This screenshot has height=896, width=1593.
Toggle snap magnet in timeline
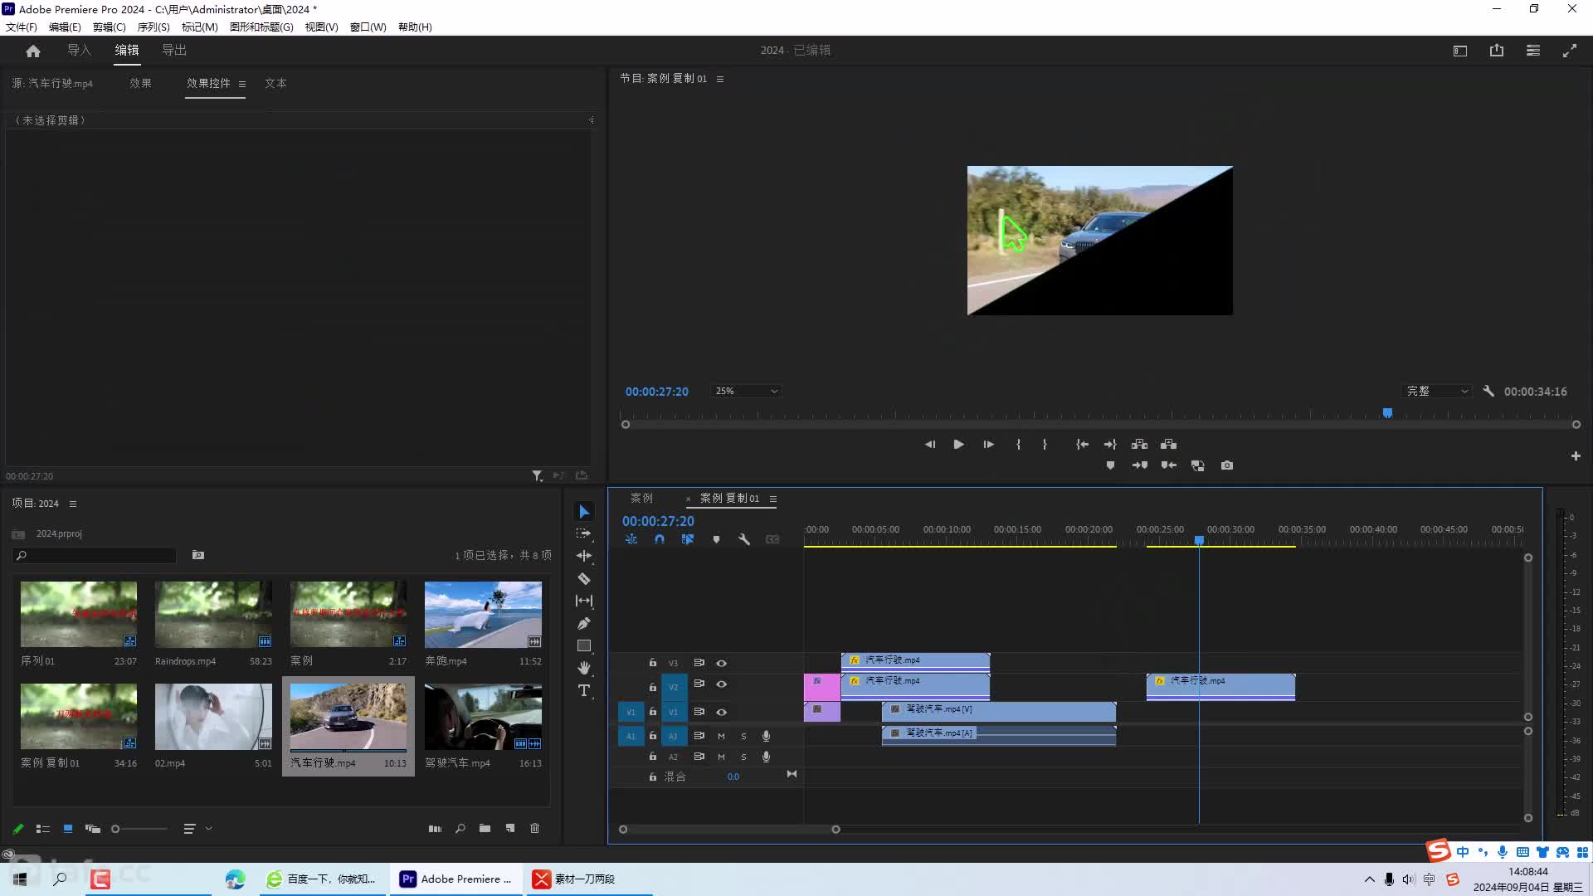(x=660, y=539)
